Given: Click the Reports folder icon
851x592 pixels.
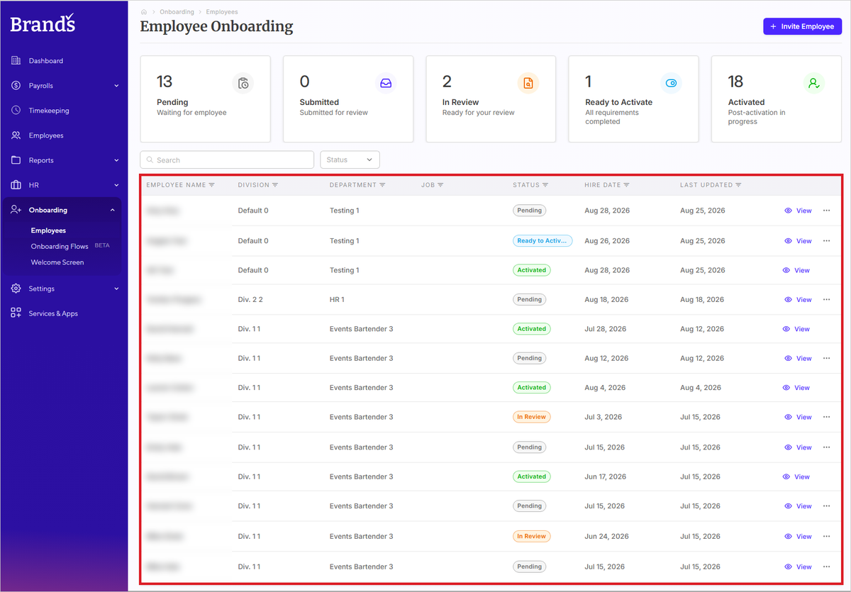Looking at the screenshot, I should coord(16,160).
